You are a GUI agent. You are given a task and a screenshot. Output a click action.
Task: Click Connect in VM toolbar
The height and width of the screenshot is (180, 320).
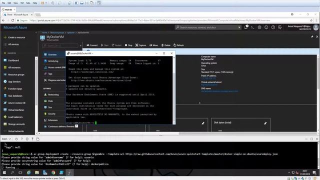(92, 45)
